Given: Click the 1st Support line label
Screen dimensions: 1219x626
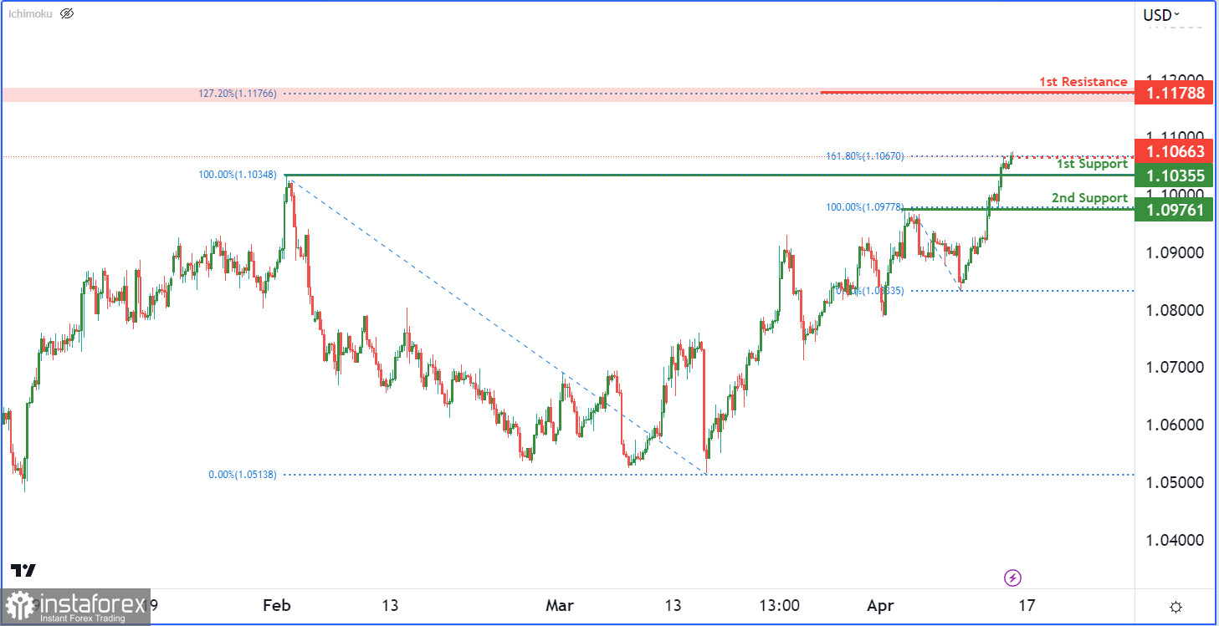Looking at the screenshot, I should 1092,164.
